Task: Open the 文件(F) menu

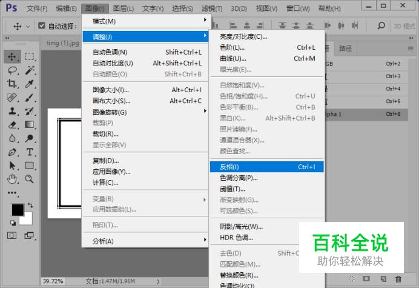Action: [37, 8]
